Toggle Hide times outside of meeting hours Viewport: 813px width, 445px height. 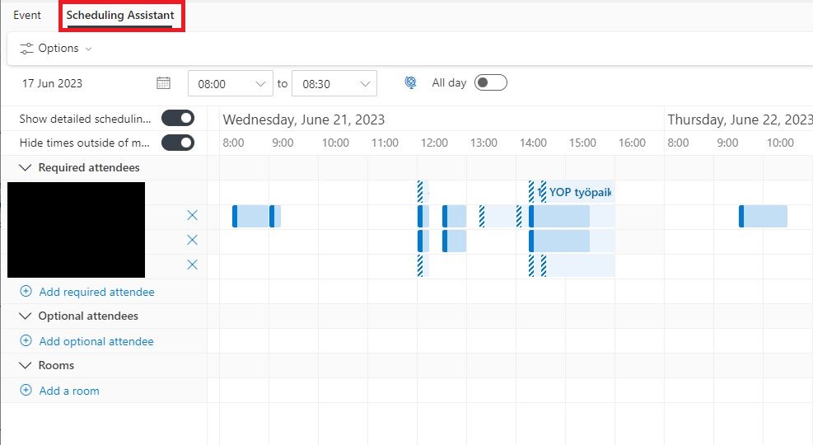point(178,143)
